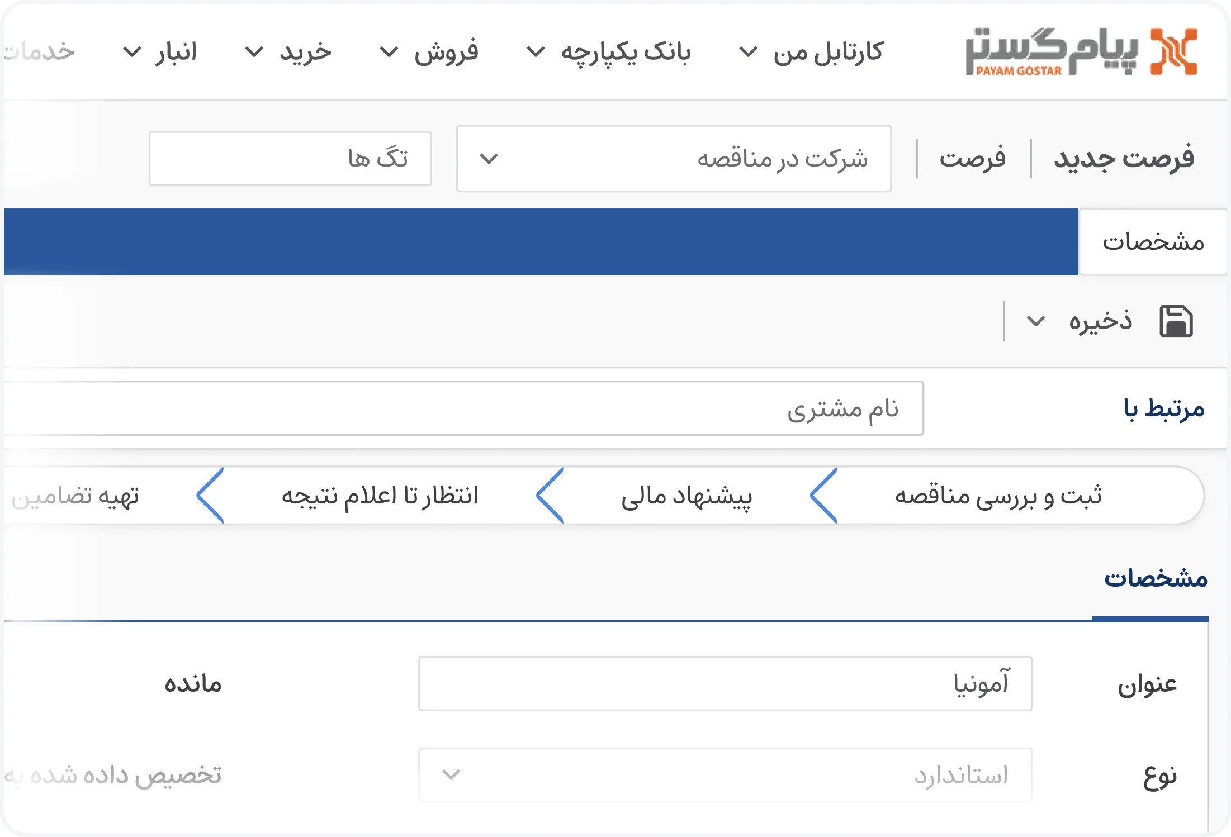1231x837 pixels.
Task: Open the lower مشخصات section tab
Action: [1155, 578]
